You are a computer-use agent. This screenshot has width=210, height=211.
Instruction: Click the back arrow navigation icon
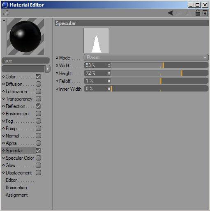pos(170,13)
